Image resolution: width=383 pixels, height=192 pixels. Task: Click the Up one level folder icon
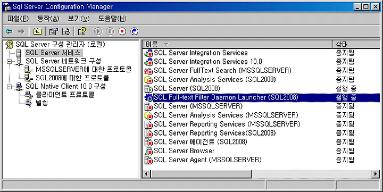37,31
